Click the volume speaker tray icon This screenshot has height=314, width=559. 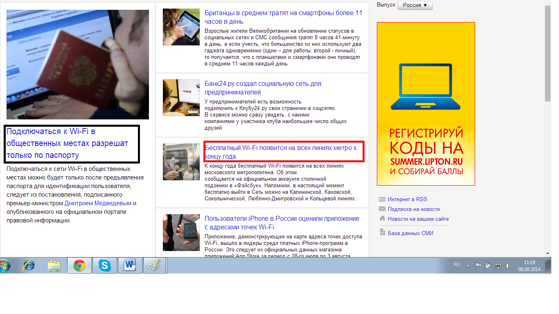[x=508, y=266]
